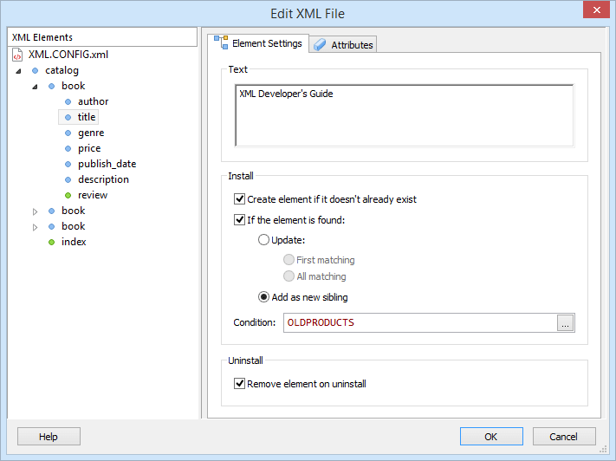The width and height of the screenshot is (616, 461).
Task: Click the green dot icon beside review
Action: (x=68, y=195)
